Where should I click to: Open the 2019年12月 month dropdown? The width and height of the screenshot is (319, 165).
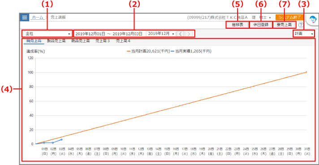pyautogui.click(x=161, y=34)
